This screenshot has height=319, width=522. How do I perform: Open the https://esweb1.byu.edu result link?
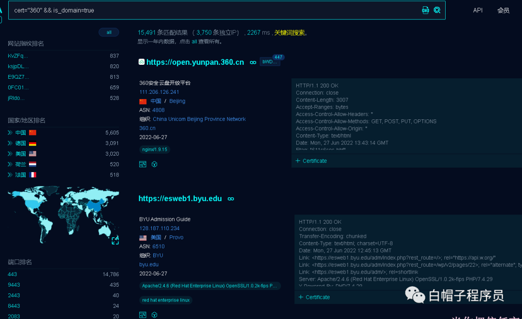tap(180, 199)
